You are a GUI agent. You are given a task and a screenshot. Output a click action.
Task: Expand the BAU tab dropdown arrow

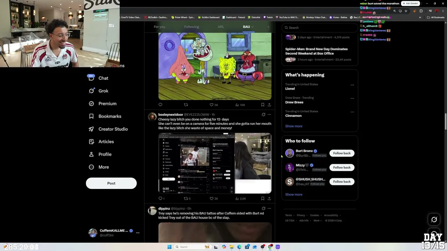point(252,27)
